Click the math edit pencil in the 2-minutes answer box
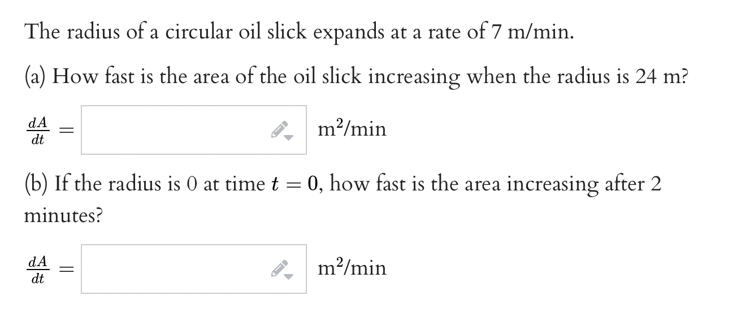 point(279,268)
